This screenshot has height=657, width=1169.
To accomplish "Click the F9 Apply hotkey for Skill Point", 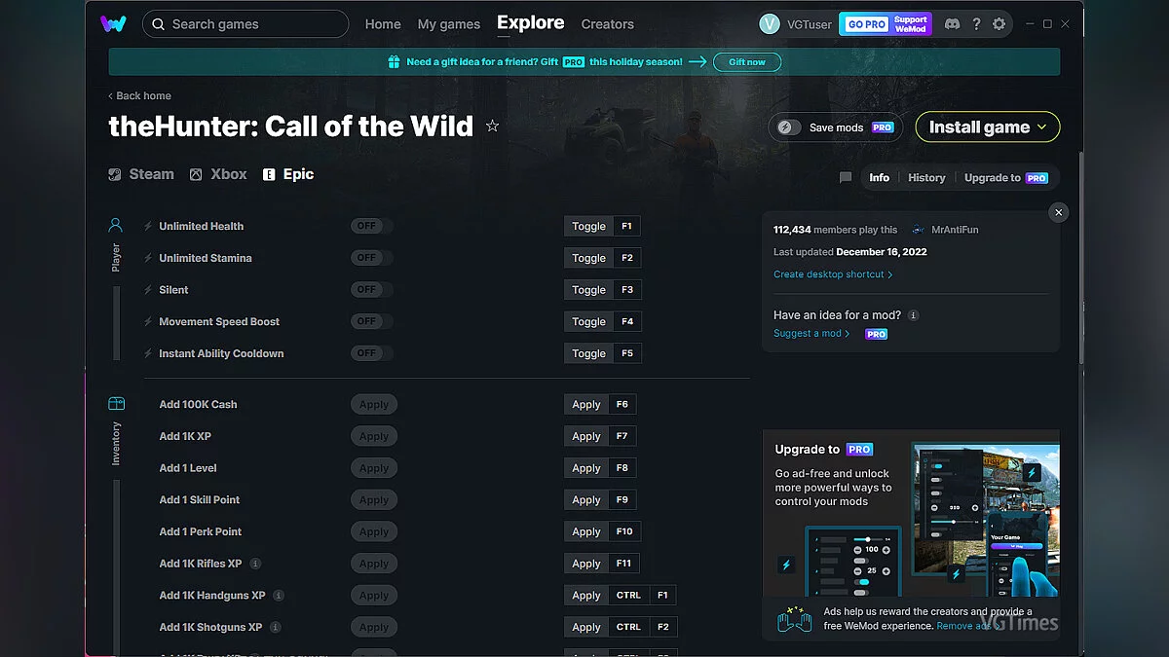I will 600,500.
